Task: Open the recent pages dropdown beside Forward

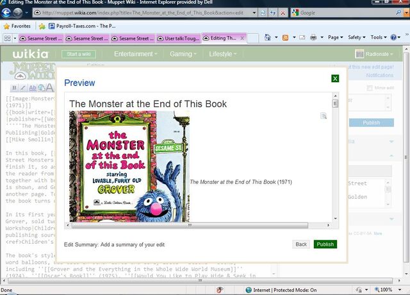Action: 27,13
